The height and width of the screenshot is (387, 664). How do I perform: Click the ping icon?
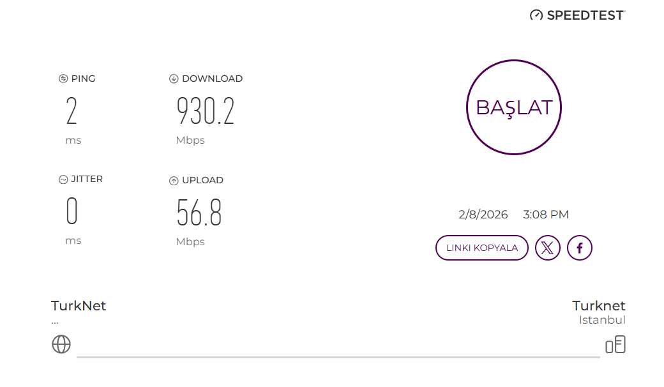(x=63, y=79)
